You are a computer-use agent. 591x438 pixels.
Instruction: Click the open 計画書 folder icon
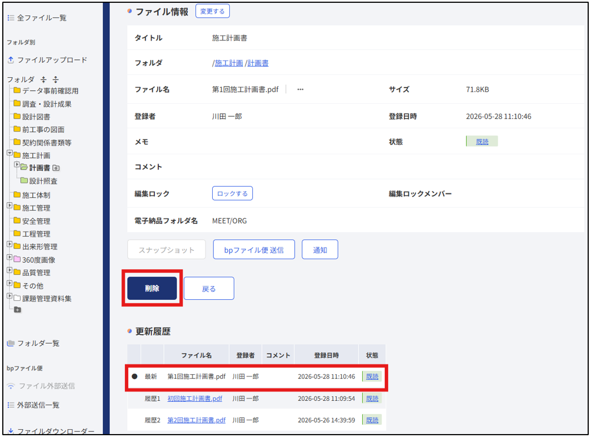click(x=24, y=167)
